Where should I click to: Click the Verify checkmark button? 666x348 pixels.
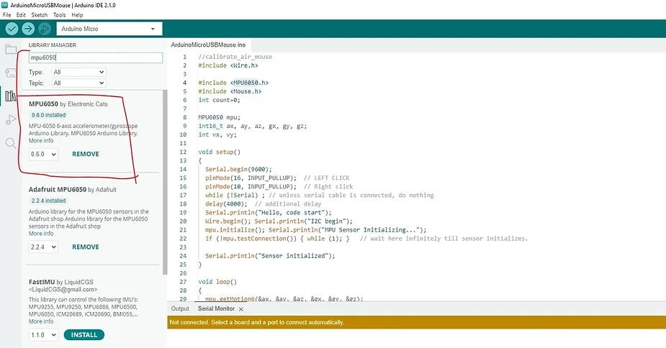(x=12, y=29)
